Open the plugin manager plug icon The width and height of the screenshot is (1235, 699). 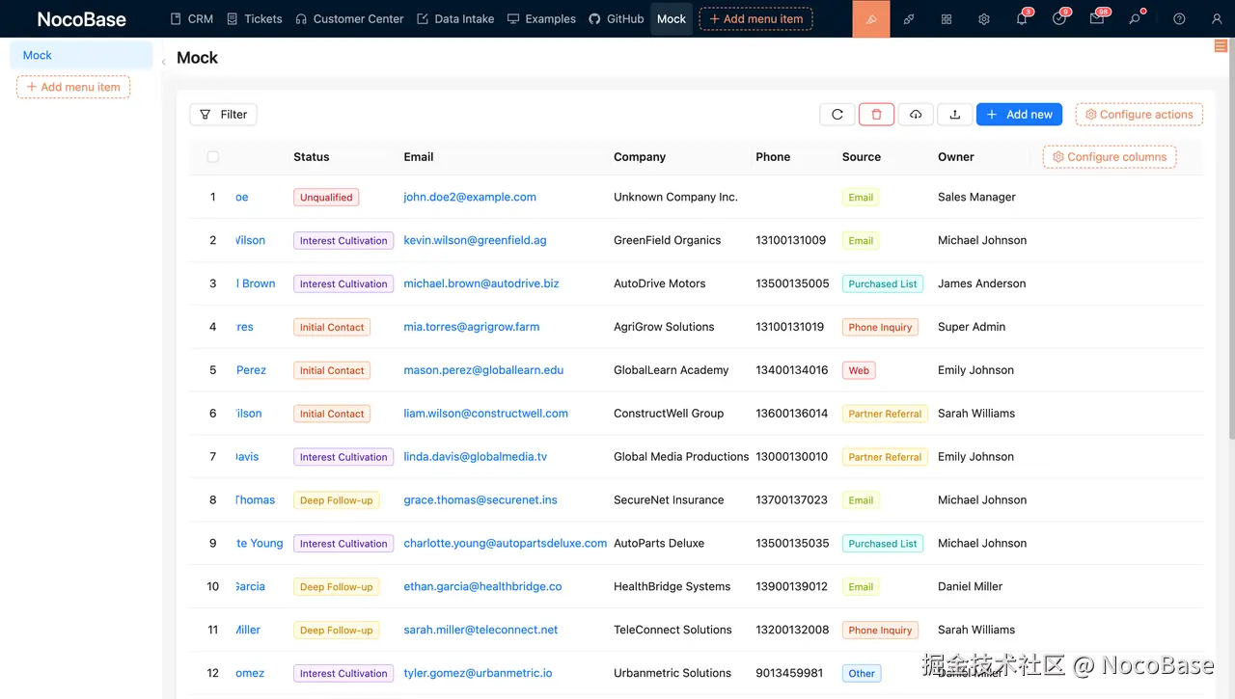909,18
